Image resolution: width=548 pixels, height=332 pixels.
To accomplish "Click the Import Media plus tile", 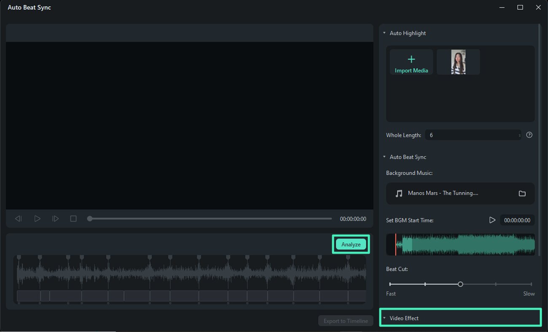I will pyautogui.click(x=411, y=62).
